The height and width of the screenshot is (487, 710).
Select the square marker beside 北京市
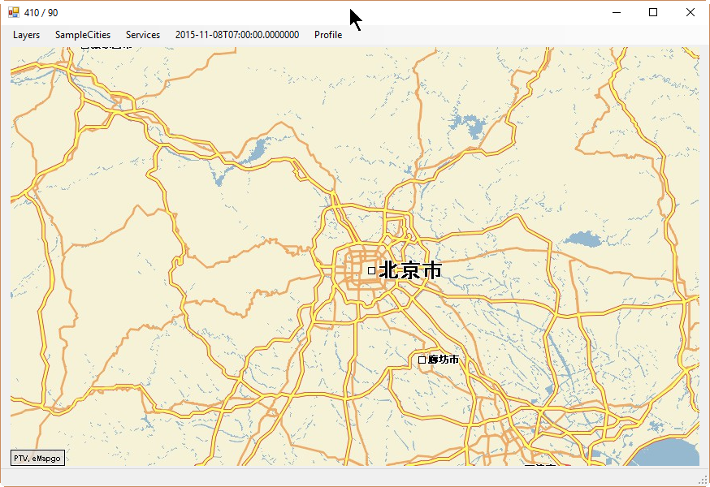[x=372, y=270]
